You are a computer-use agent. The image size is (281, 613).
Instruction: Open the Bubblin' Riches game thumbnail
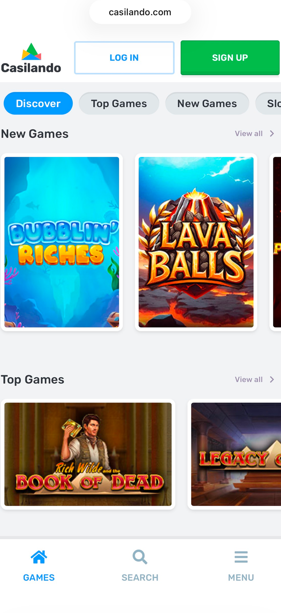(x=62, y=242)
